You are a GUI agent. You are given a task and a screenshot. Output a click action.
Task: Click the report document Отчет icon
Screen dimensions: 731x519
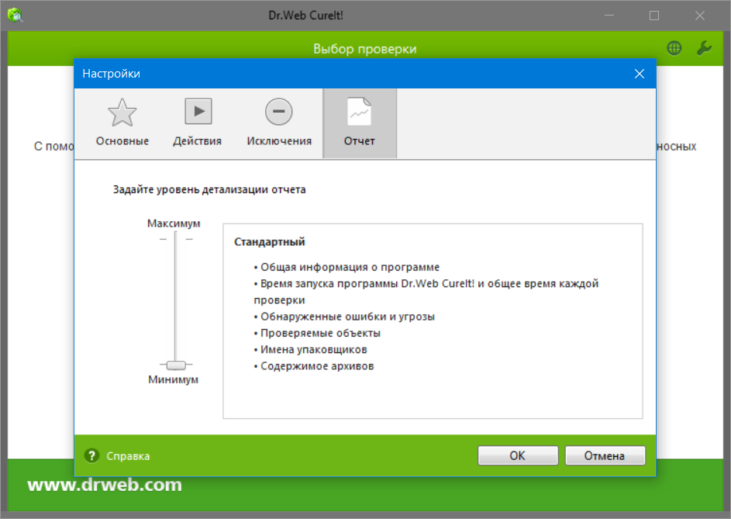click(360, 112)
